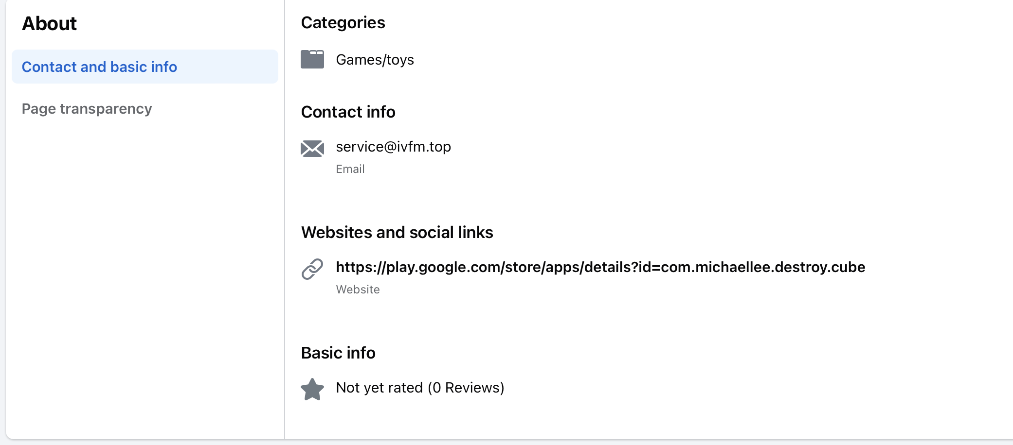Click the Games/toys category folder icon

[x=312, y=59]
